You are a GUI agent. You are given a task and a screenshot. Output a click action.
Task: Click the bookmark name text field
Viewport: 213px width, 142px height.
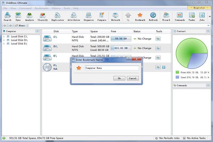tap(112, 68)
